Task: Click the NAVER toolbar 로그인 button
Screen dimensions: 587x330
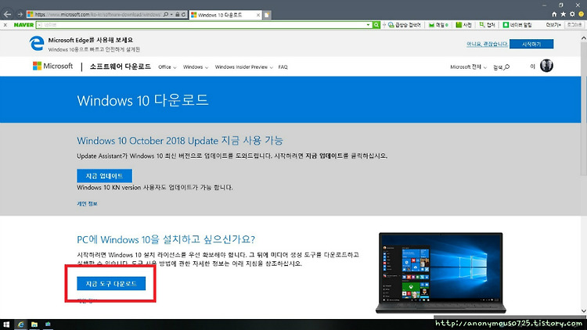Action: point(574,25)
